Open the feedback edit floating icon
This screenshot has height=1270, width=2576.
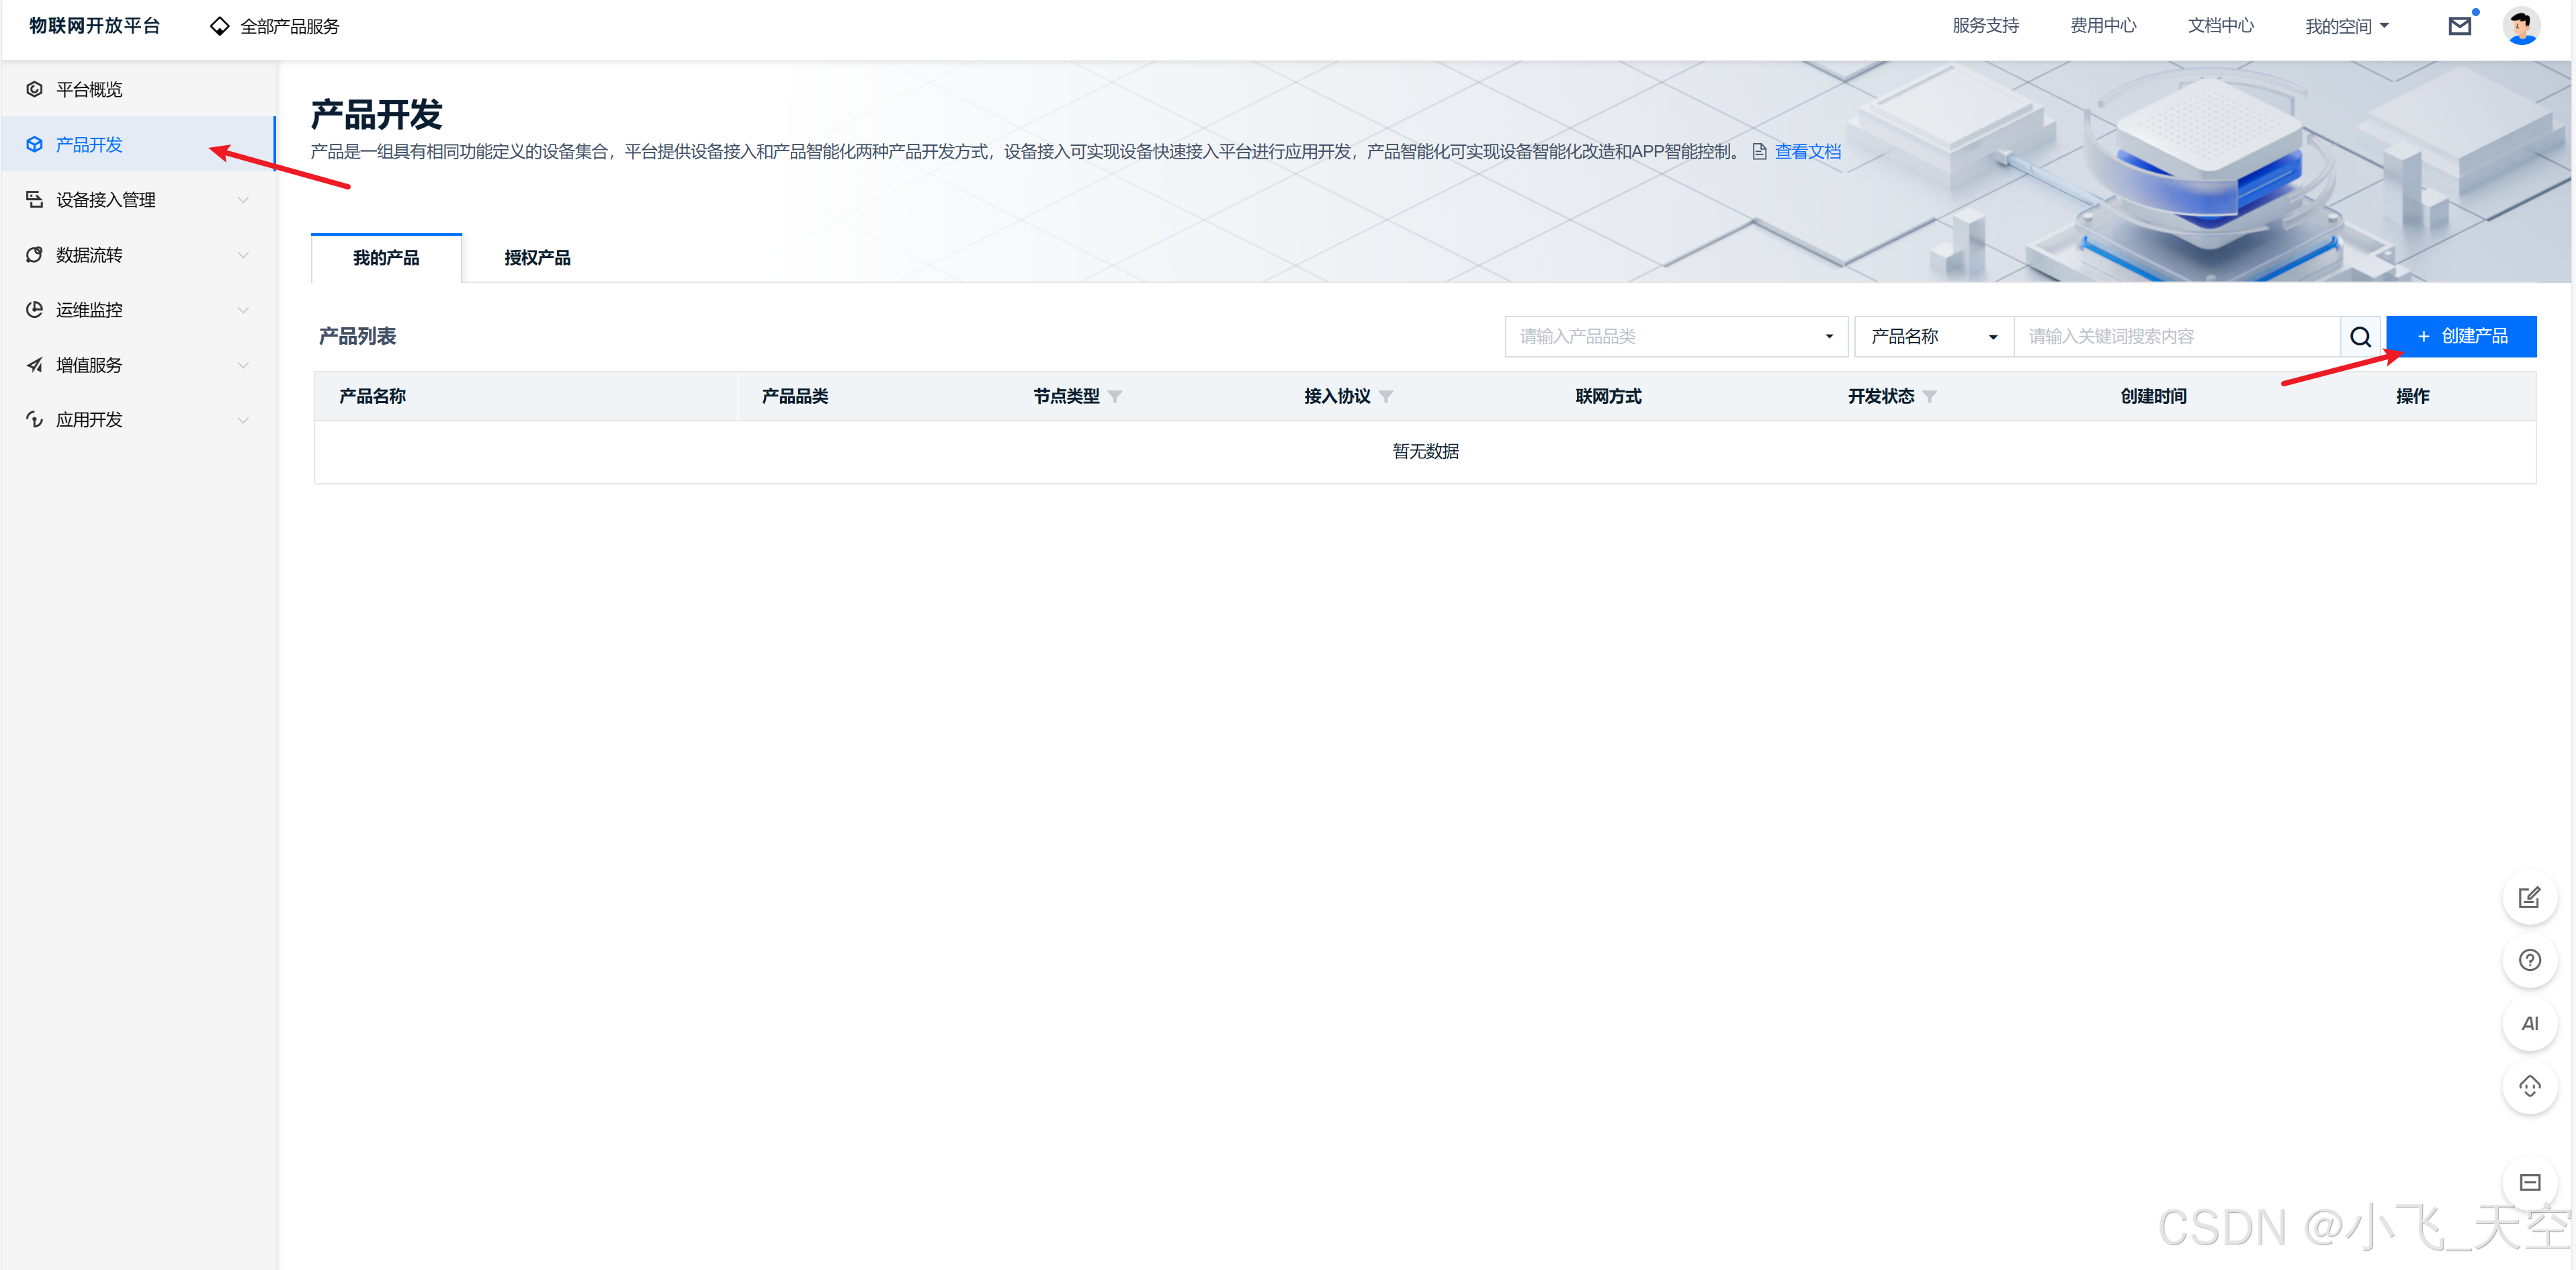click(x=2529, y=897)
